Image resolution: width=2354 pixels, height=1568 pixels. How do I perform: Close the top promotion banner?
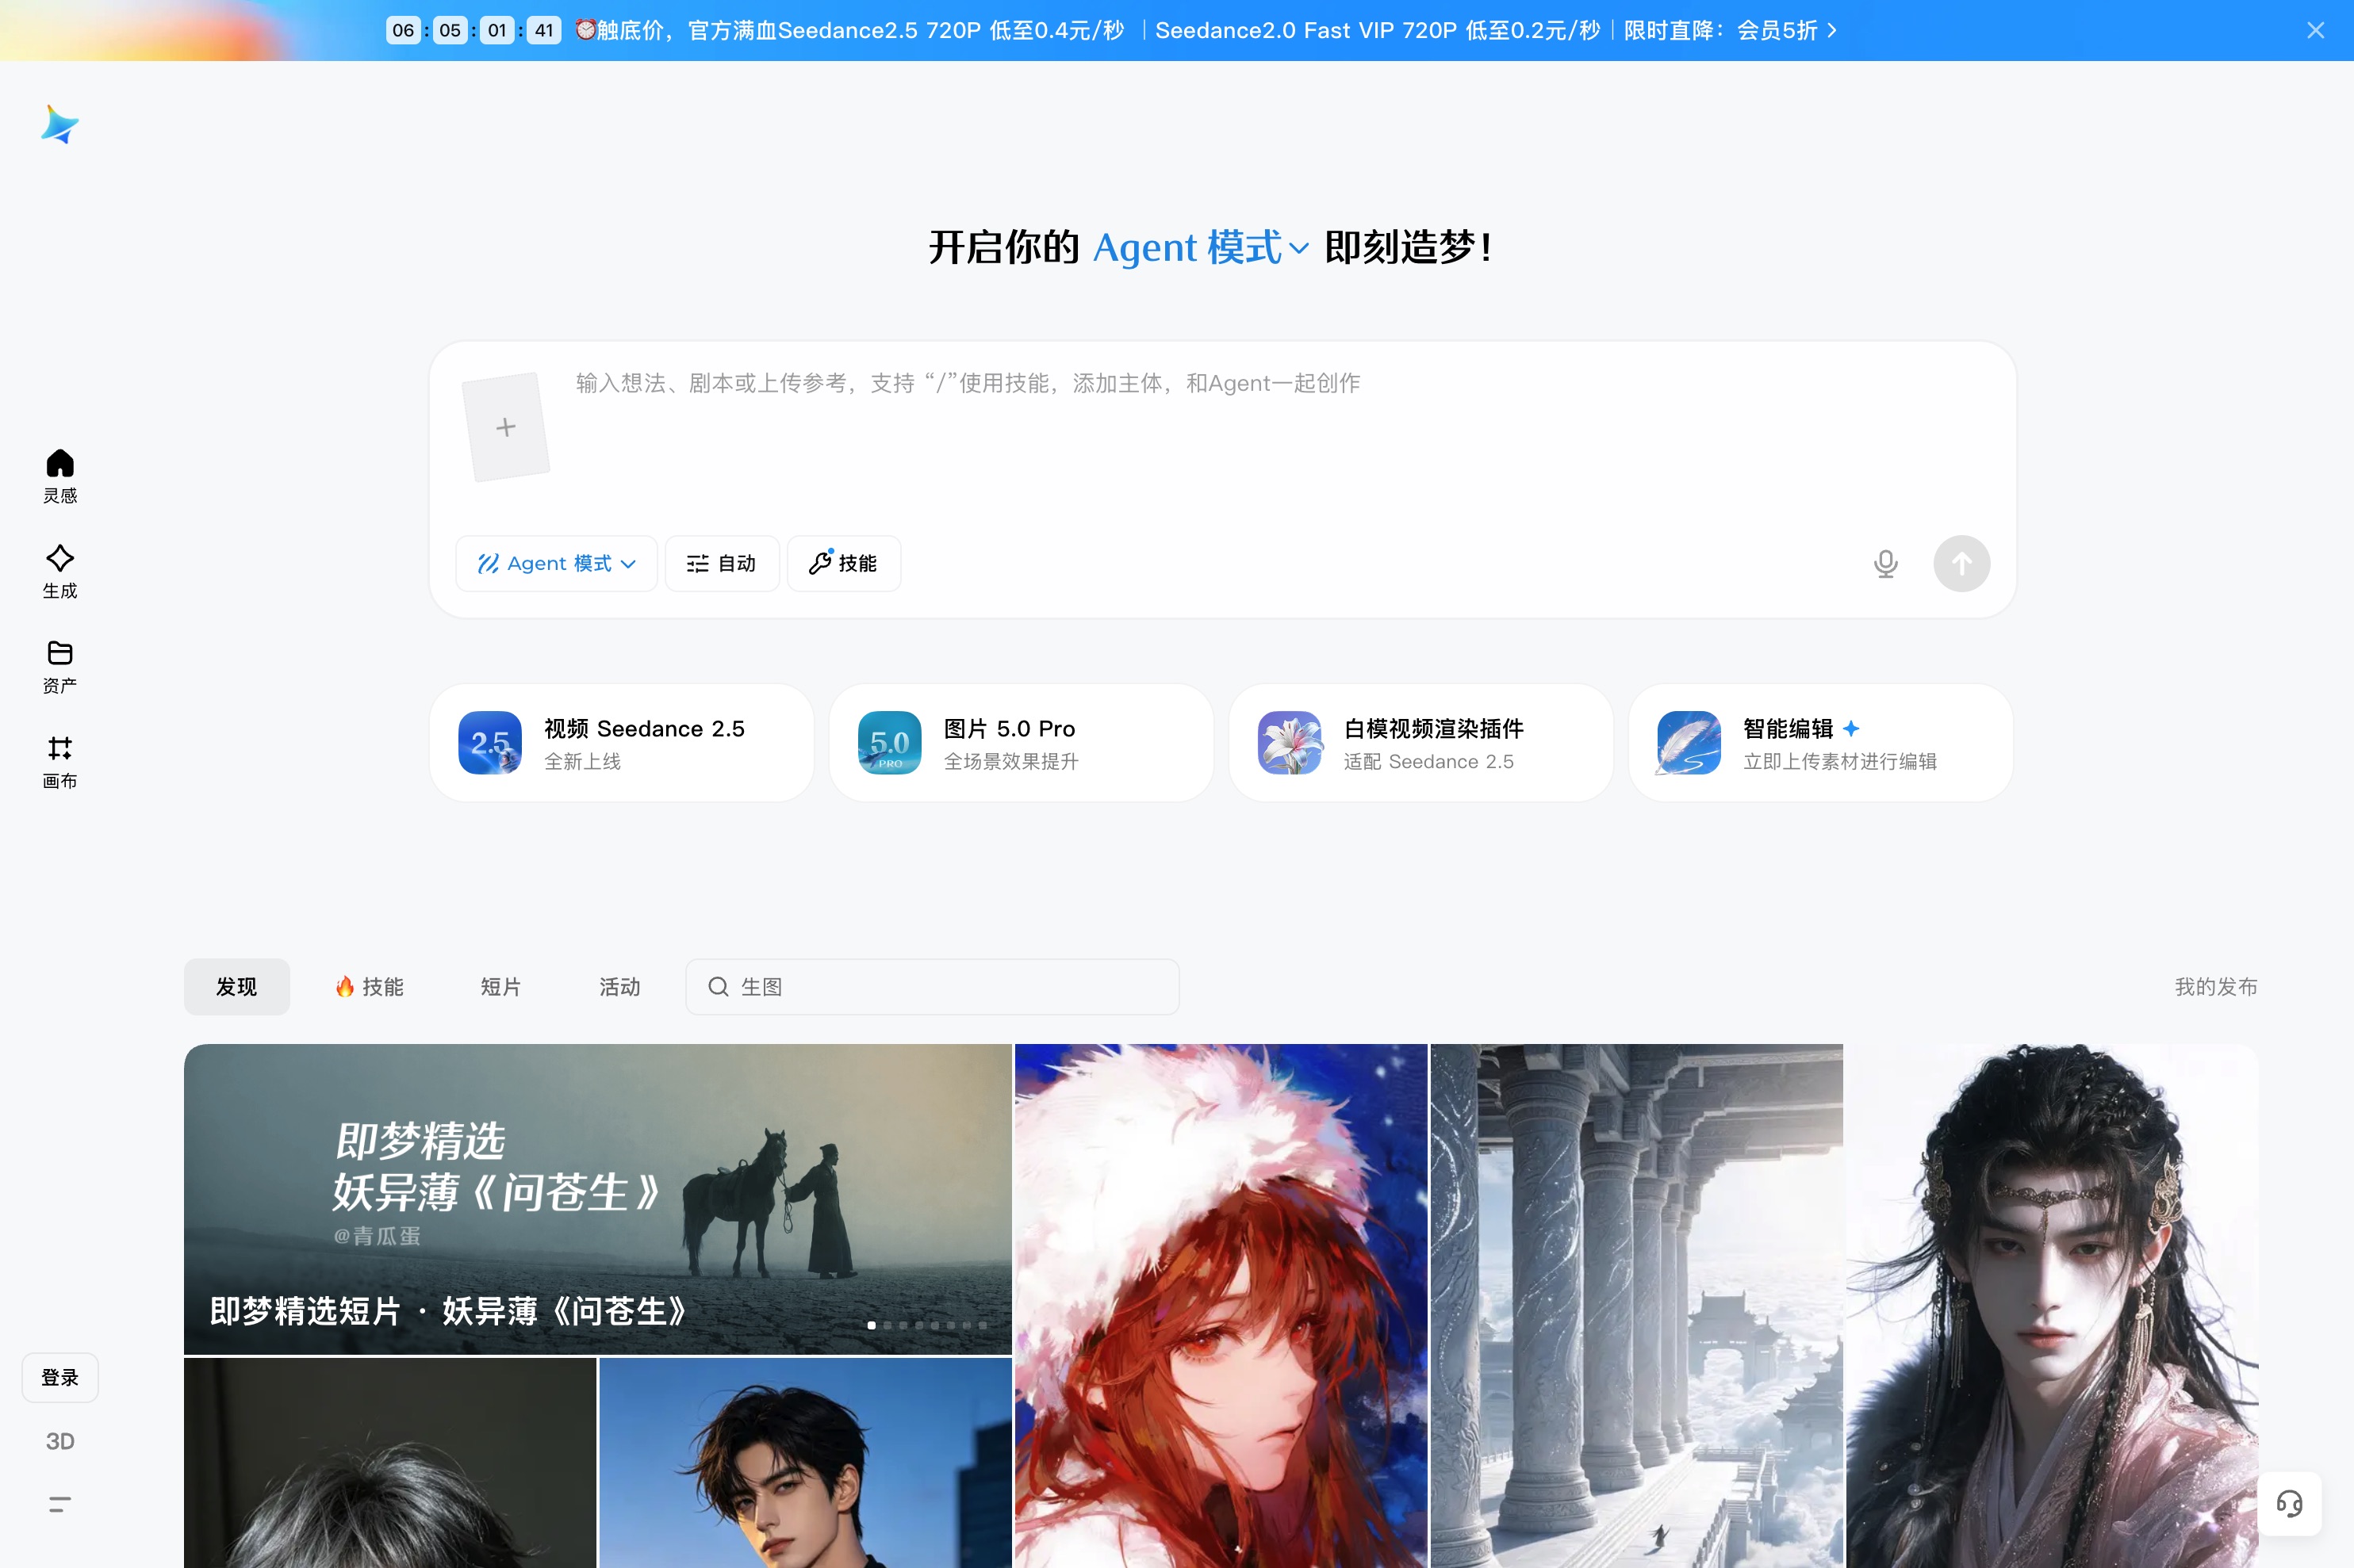pyautogui.click(x=2315, y=30)
